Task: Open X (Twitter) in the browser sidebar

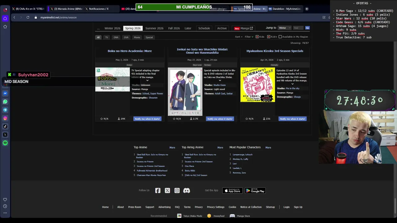Action: [5, 135]
